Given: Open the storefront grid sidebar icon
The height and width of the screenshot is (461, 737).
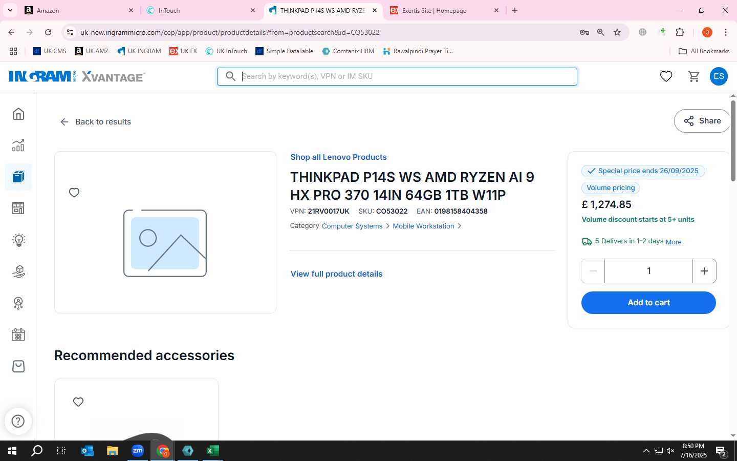Looking at the screenshot, I should click(18, 208).
